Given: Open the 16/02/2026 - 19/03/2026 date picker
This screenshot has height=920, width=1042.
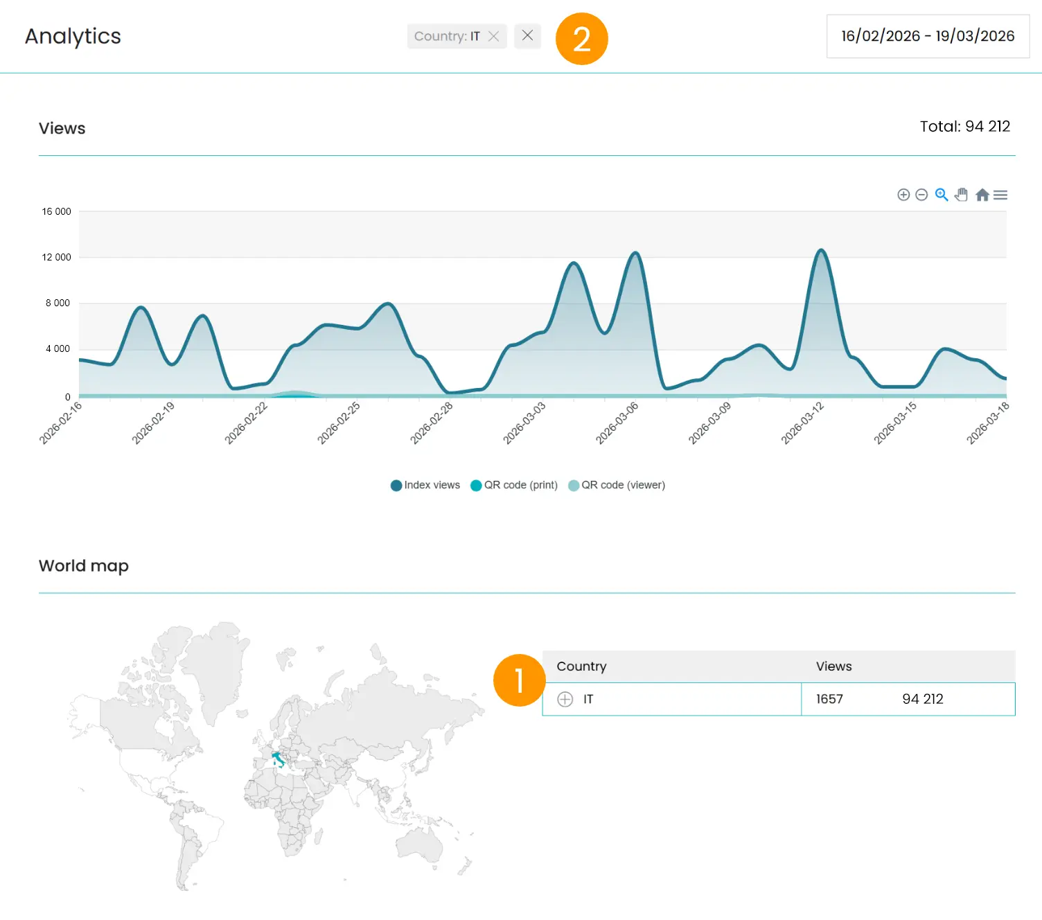Looking at the screenshot, I should click(x=926, y=36).
